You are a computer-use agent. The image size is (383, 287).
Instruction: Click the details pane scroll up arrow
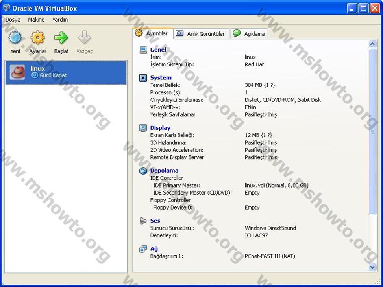[x=372, y=44]
